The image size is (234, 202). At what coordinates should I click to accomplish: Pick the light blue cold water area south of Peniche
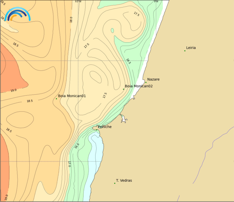coord(97,156)
